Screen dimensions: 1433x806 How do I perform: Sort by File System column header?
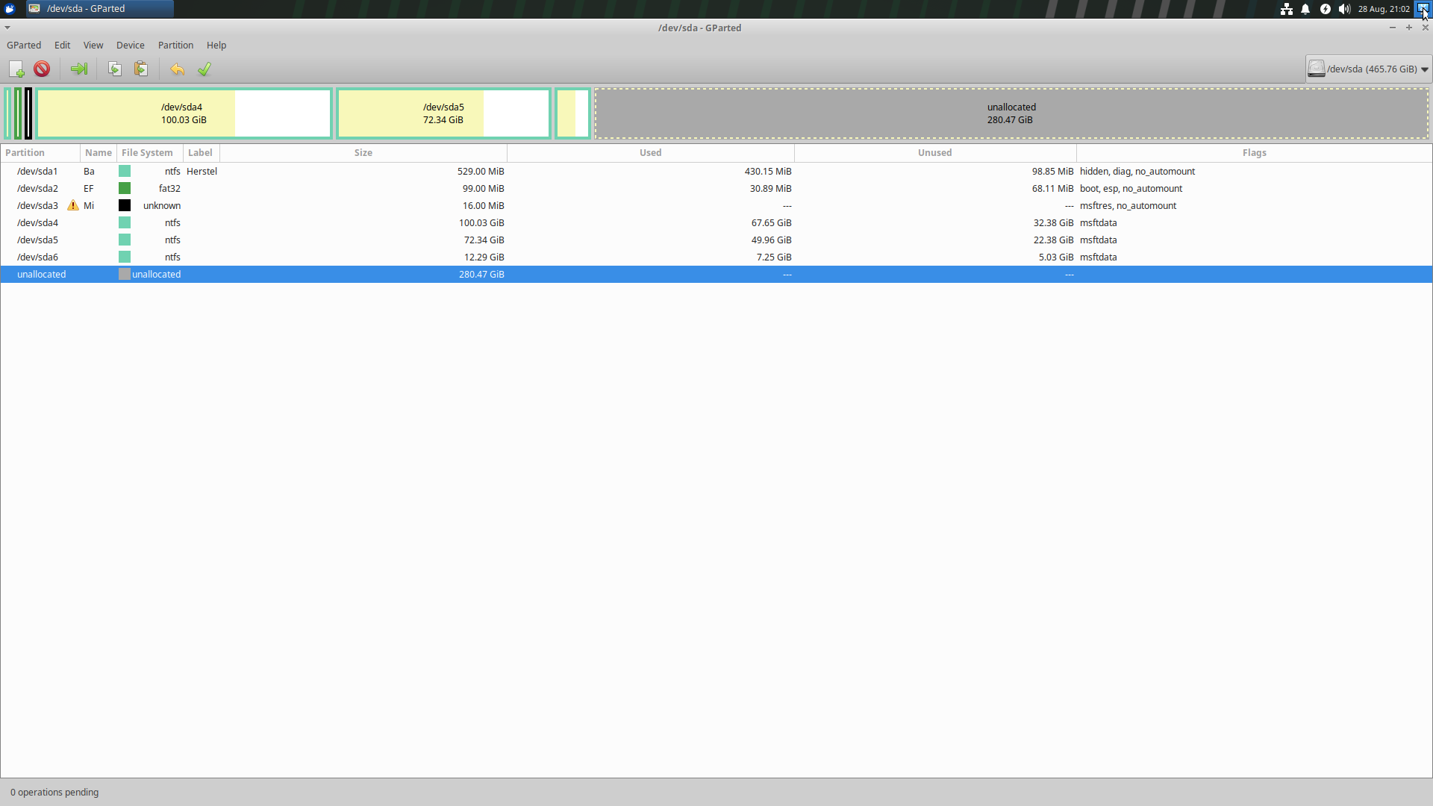[x=150, y=153]
